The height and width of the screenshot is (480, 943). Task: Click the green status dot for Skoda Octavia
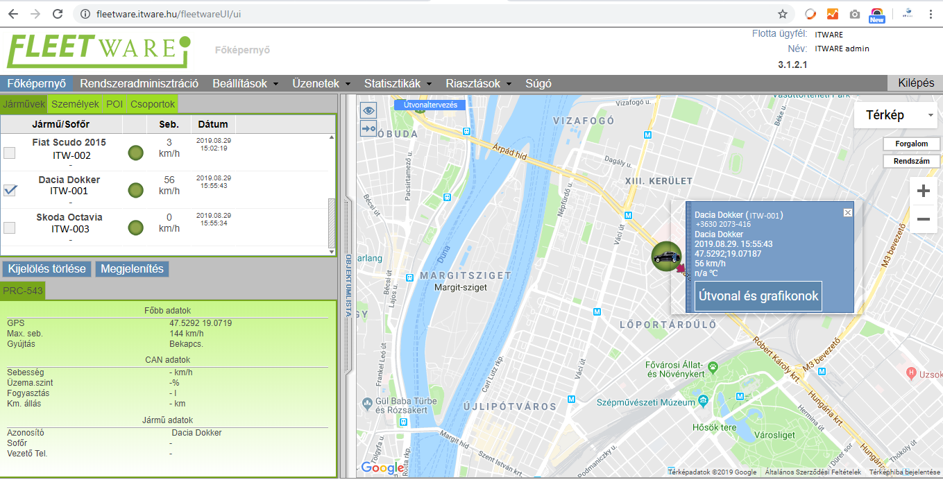click(x=136, y=227)
